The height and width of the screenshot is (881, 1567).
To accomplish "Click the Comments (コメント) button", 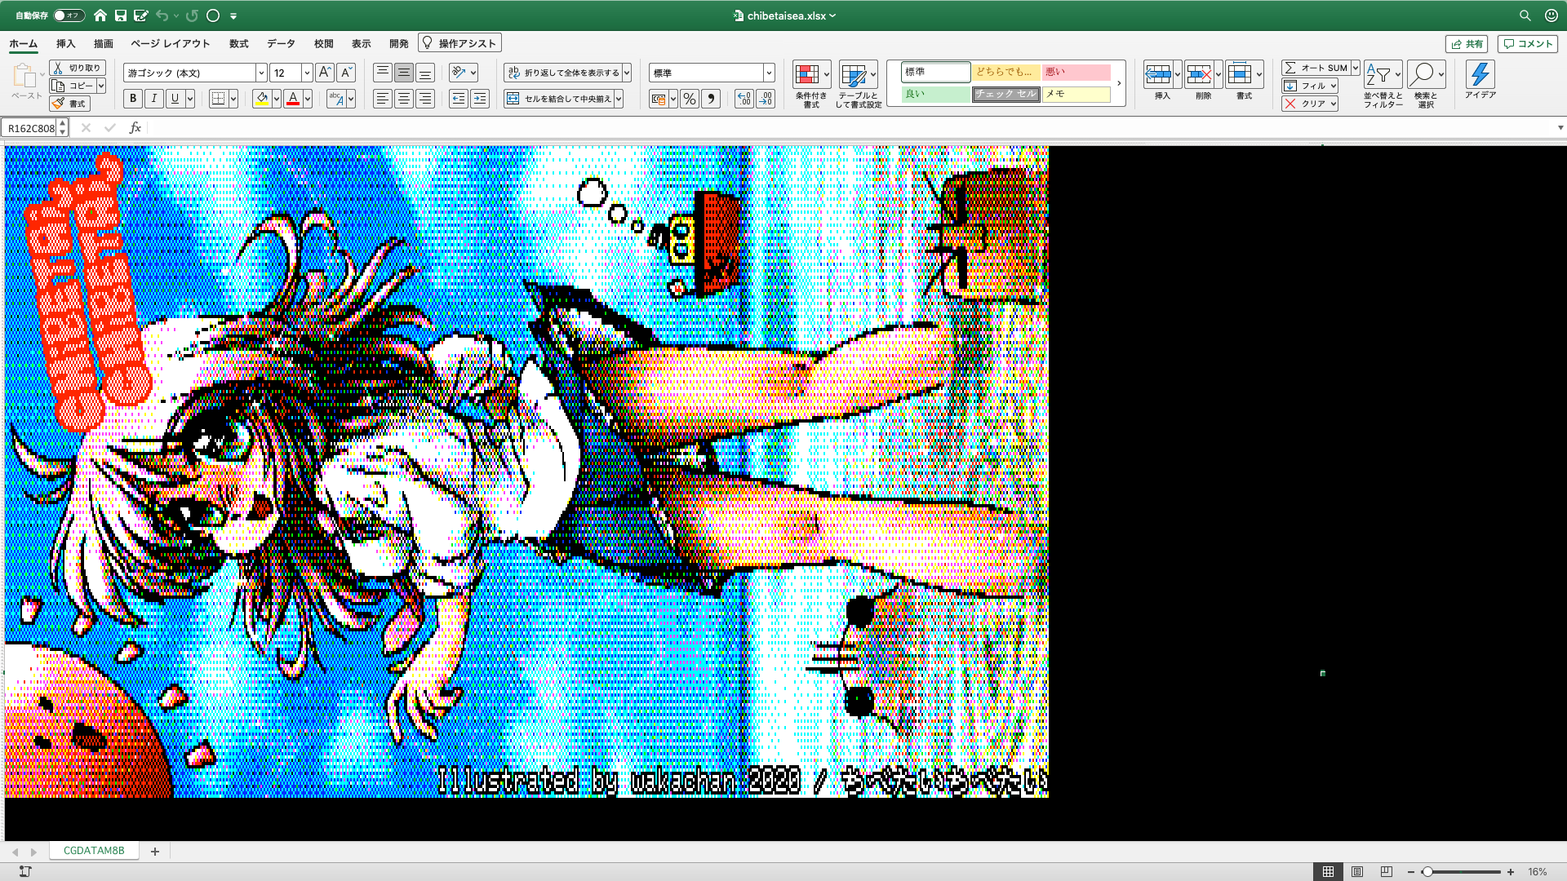I will click(x=1528, y=44).
